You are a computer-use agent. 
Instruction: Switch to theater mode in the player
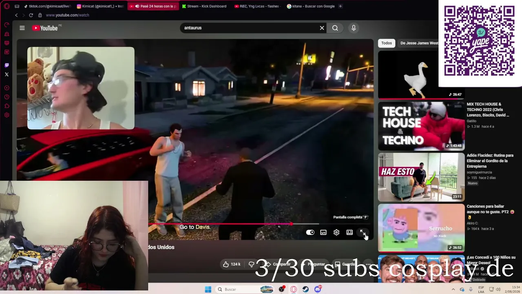pyautogui.click(x=349, y=232)
